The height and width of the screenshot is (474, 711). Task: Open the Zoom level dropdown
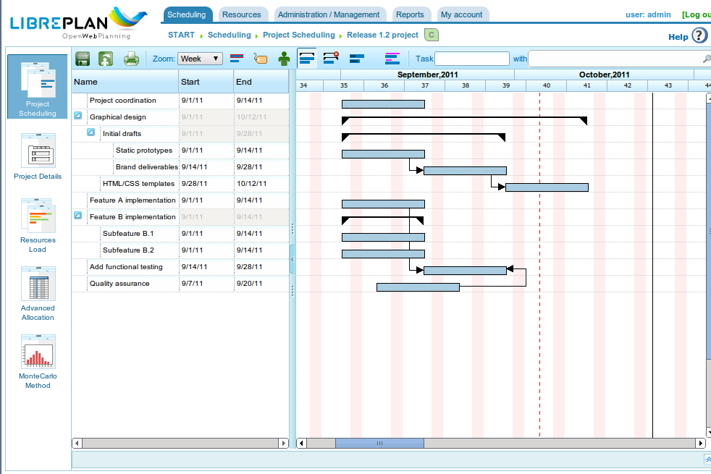pos(200,59)
